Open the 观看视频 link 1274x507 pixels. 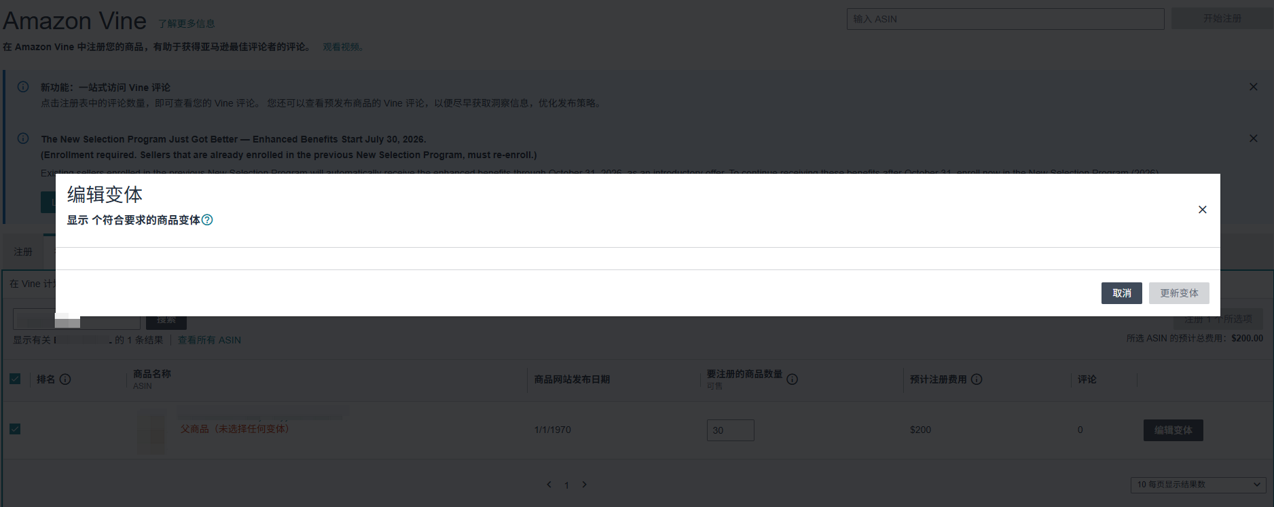click(342, 47)
